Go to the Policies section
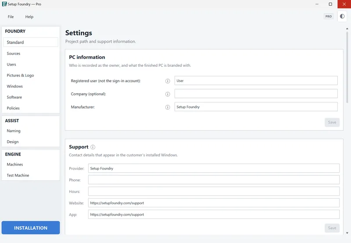Image resolution: width=351 pixels, height=243 pixels. [x=31, y=108]
